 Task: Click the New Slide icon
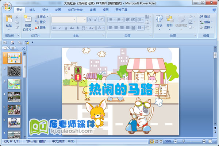[28, 19]
